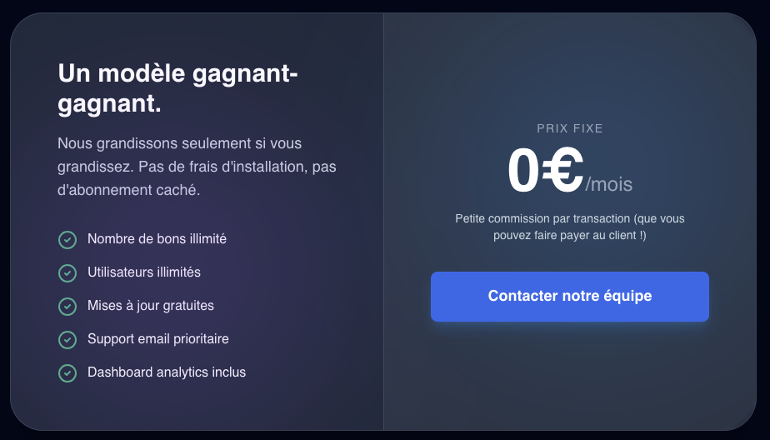Click the Mises à jour gratuites text
Screen dimensions: 770x440
[x=151, y=306]
